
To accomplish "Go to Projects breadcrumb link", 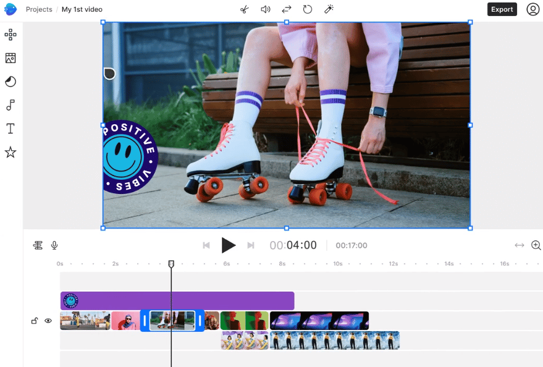I will click(39, 9).
